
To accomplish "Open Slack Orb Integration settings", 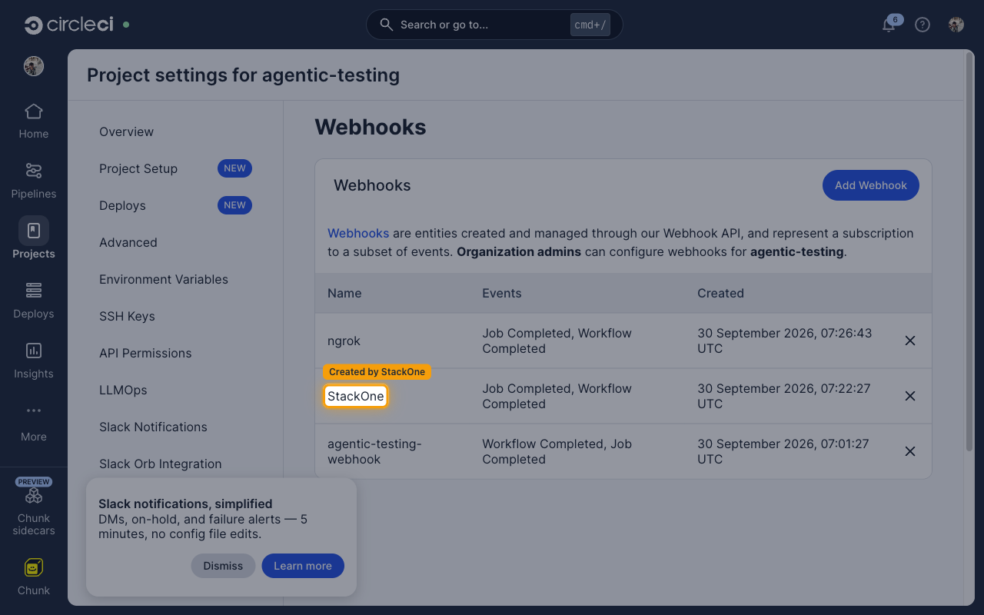I will click(160, 464).
